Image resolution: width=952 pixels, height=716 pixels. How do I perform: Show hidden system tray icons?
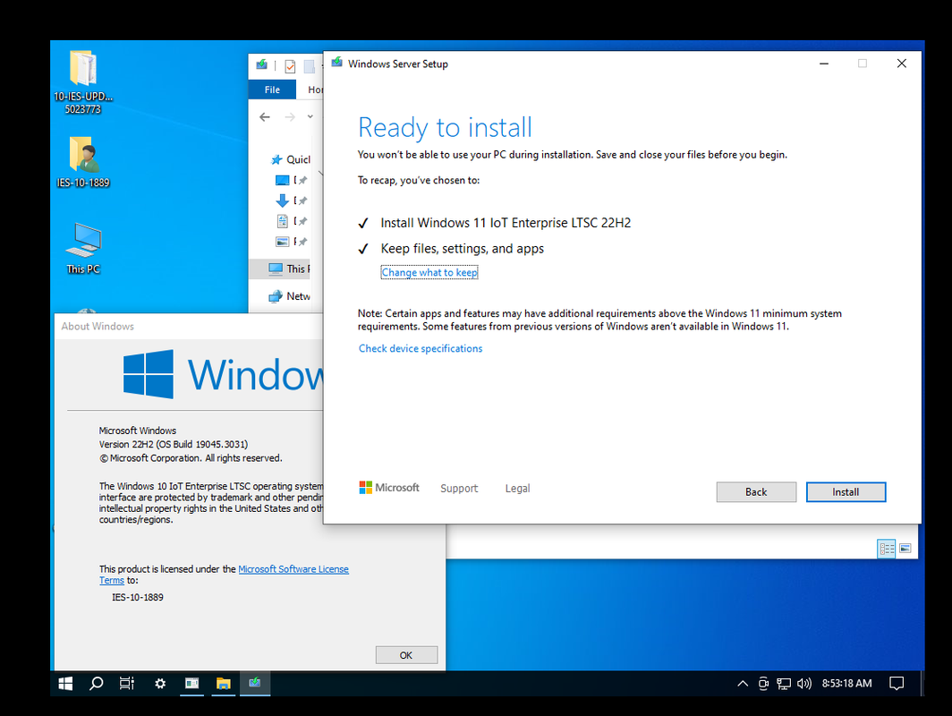[743, 684]
